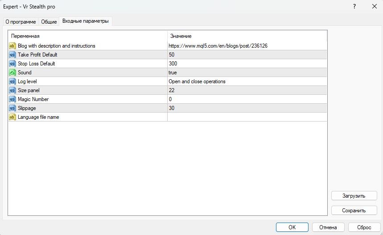Click the question mark help button in title bar
The image size is (383, 235).
click(x=354, y=7)
